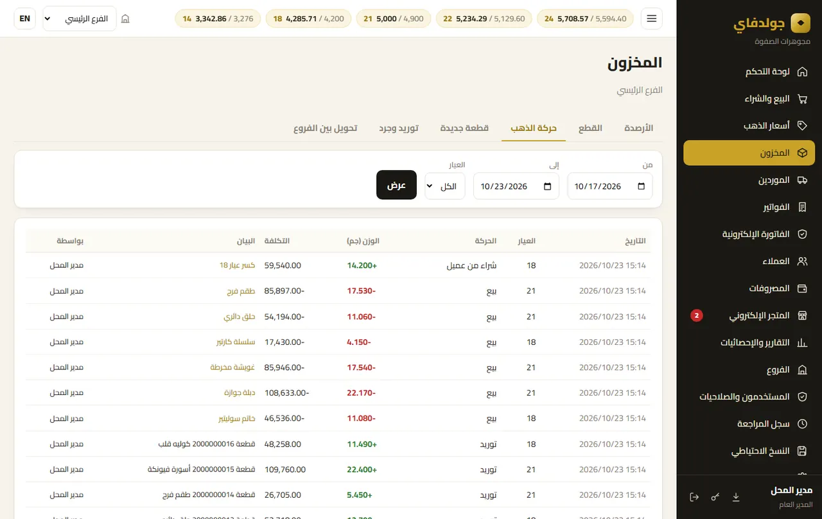This screenshot has height=519, width=822.
Task: Click the disk icon beside النسخ الاحتياطي
Action: coord(801,451)
